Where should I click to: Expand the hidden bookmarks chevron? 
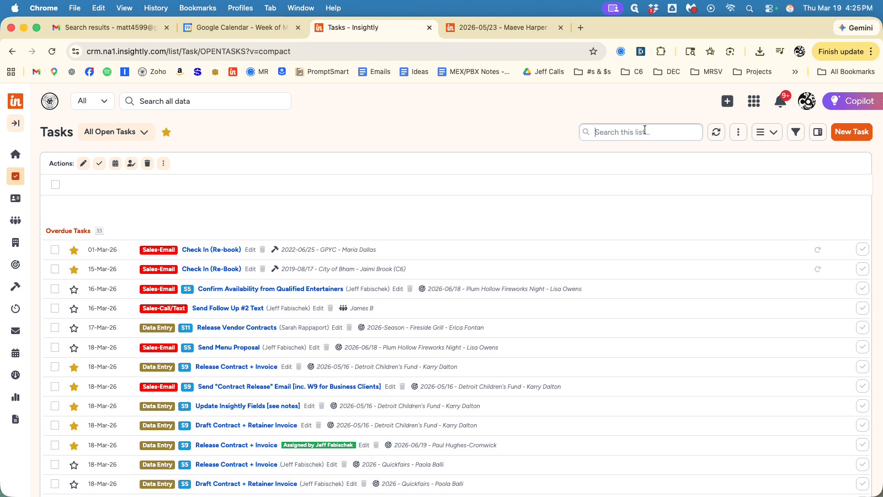point(795,72)
